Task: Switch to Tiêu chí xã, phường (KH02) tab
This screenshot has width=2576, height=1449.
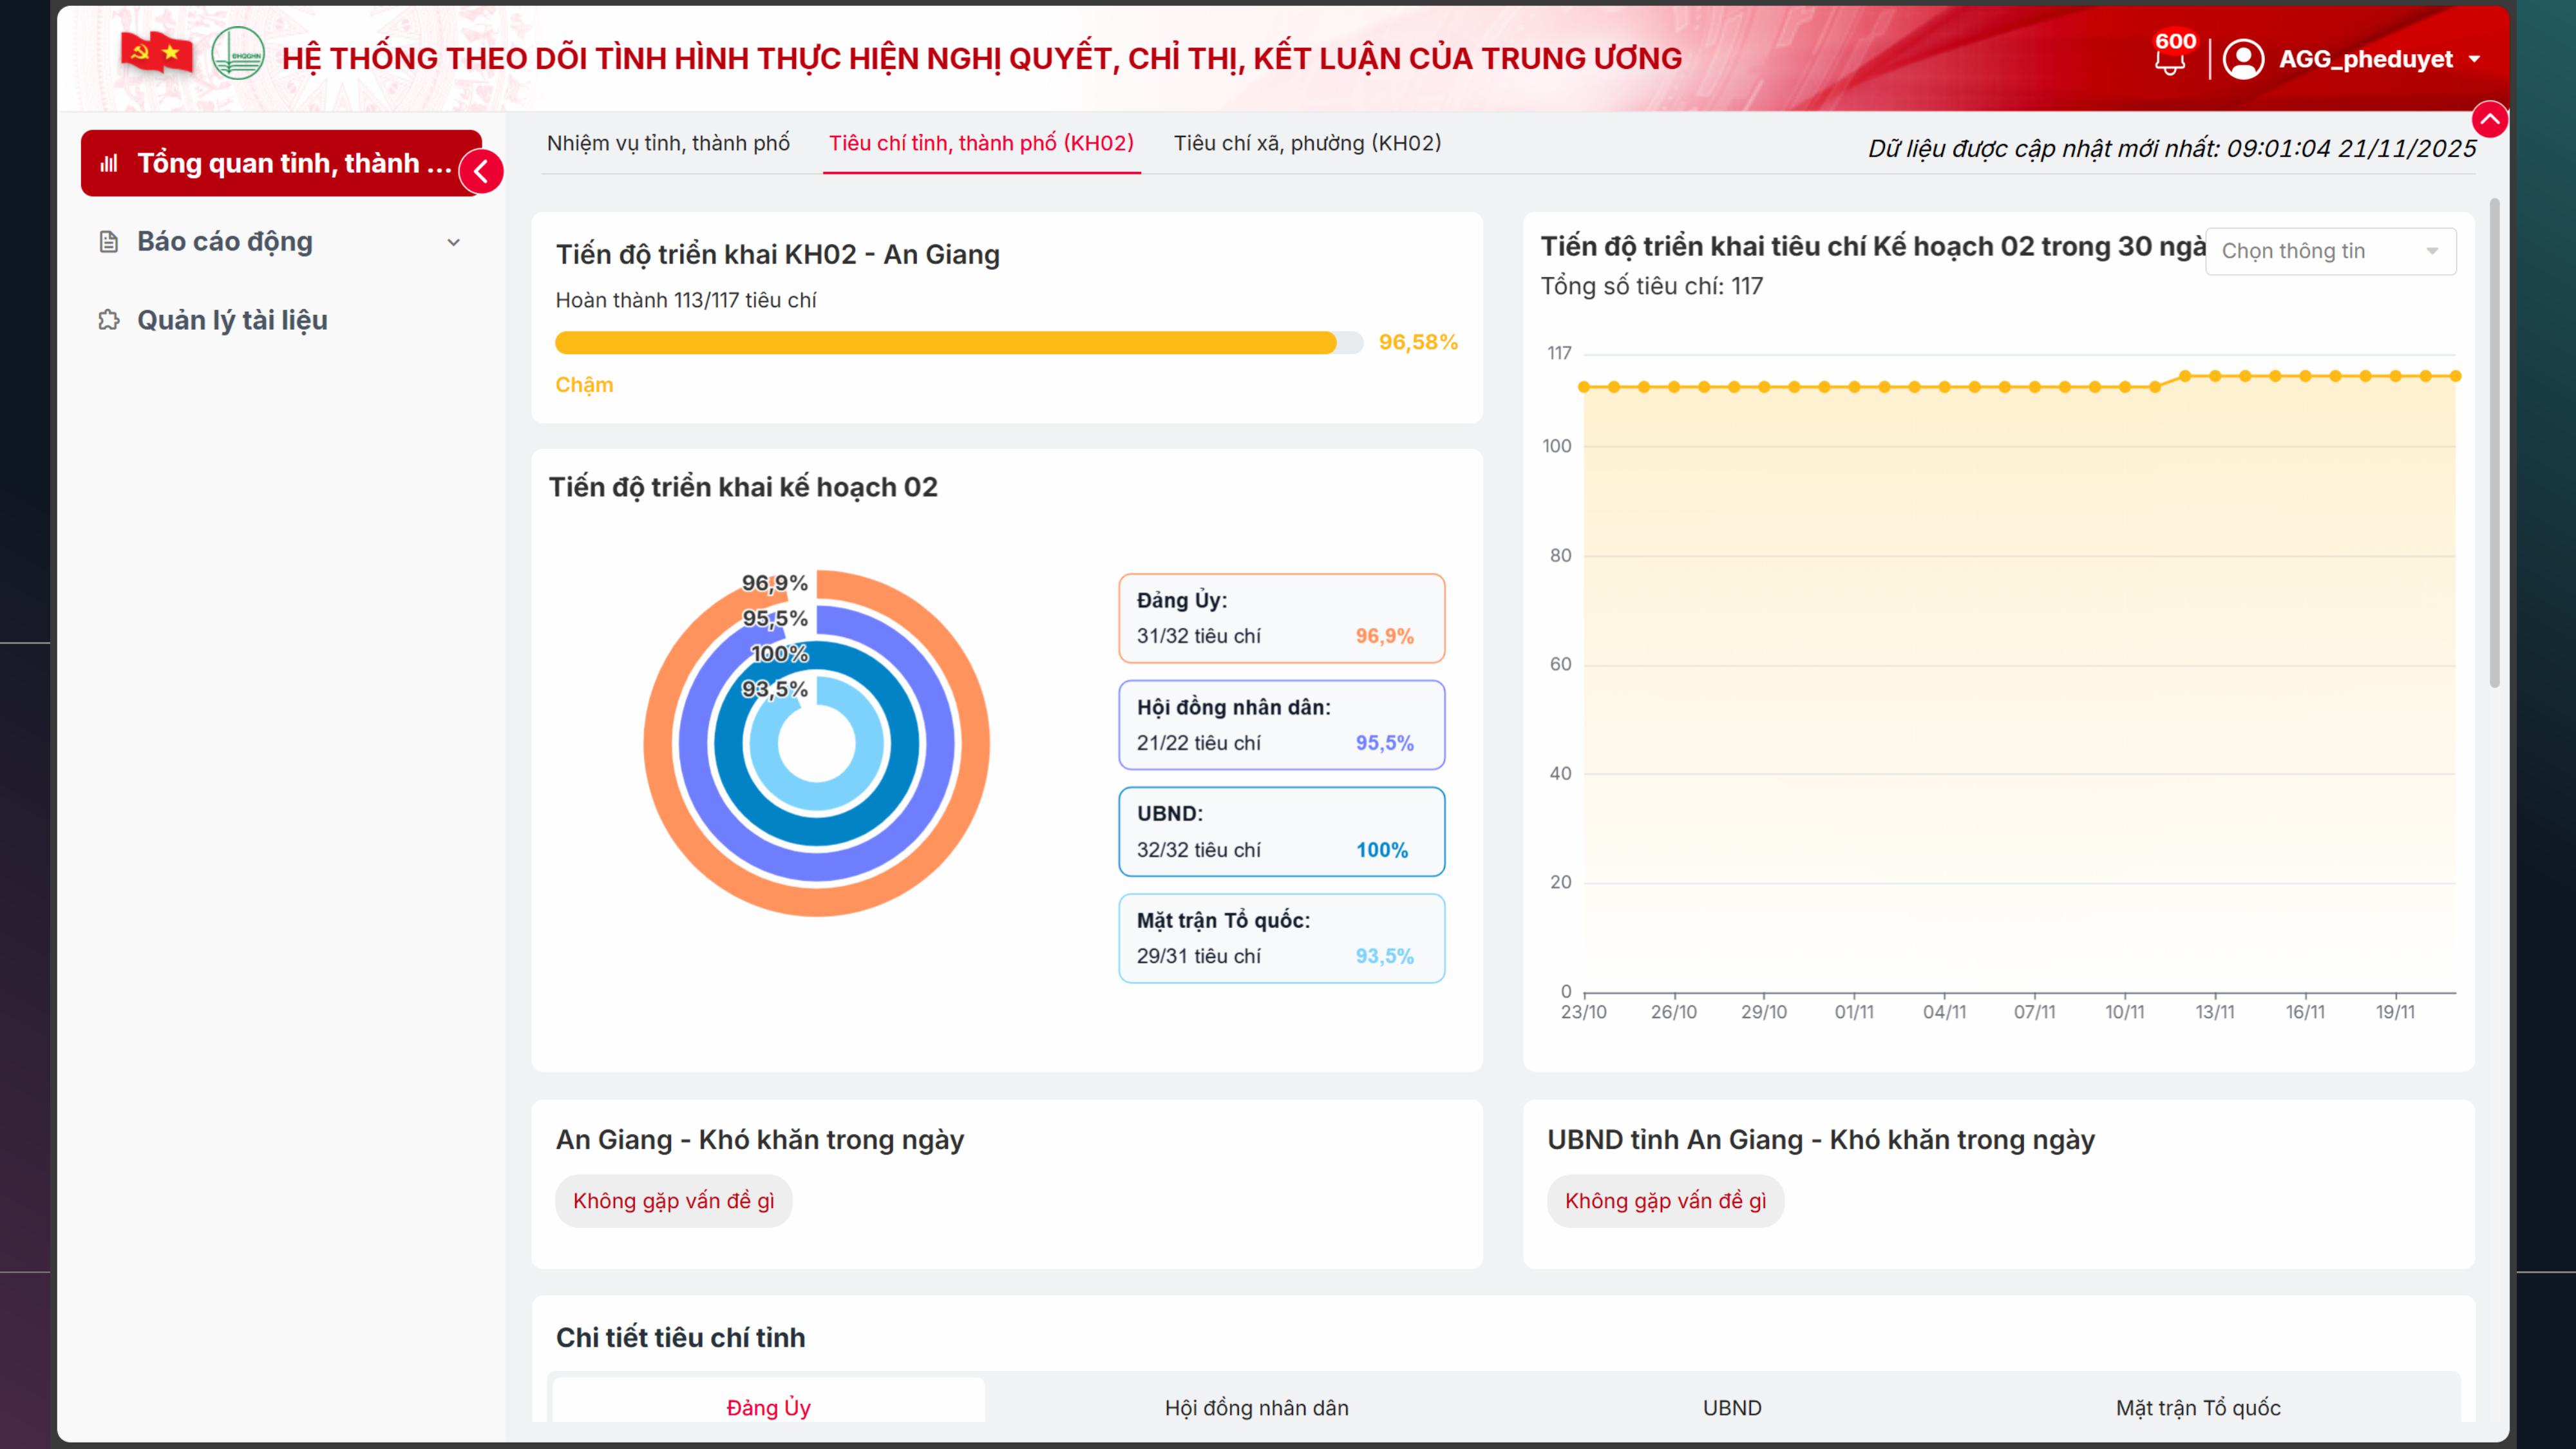Action: [x=1307, y=143]
